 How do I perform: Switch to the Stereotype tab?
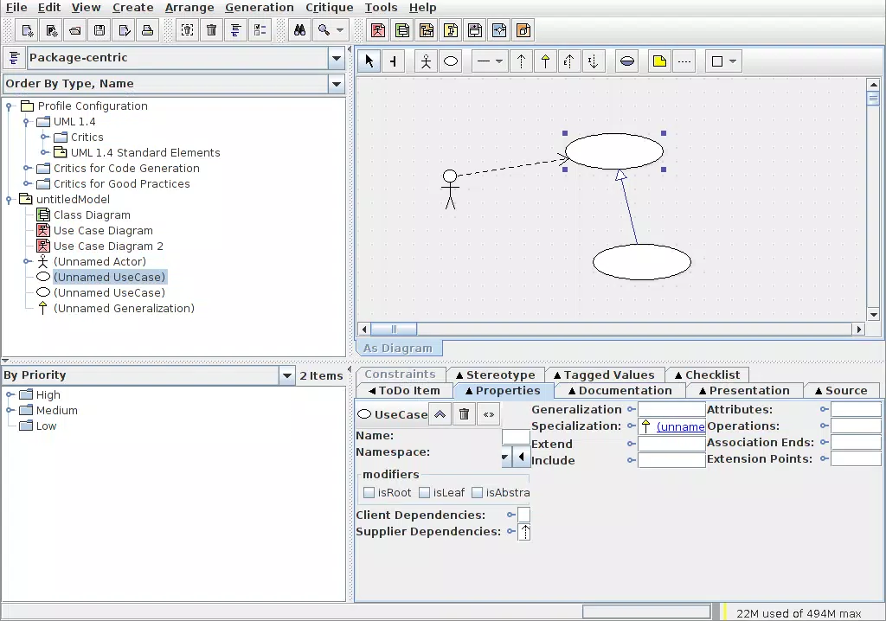click(496, 375)
